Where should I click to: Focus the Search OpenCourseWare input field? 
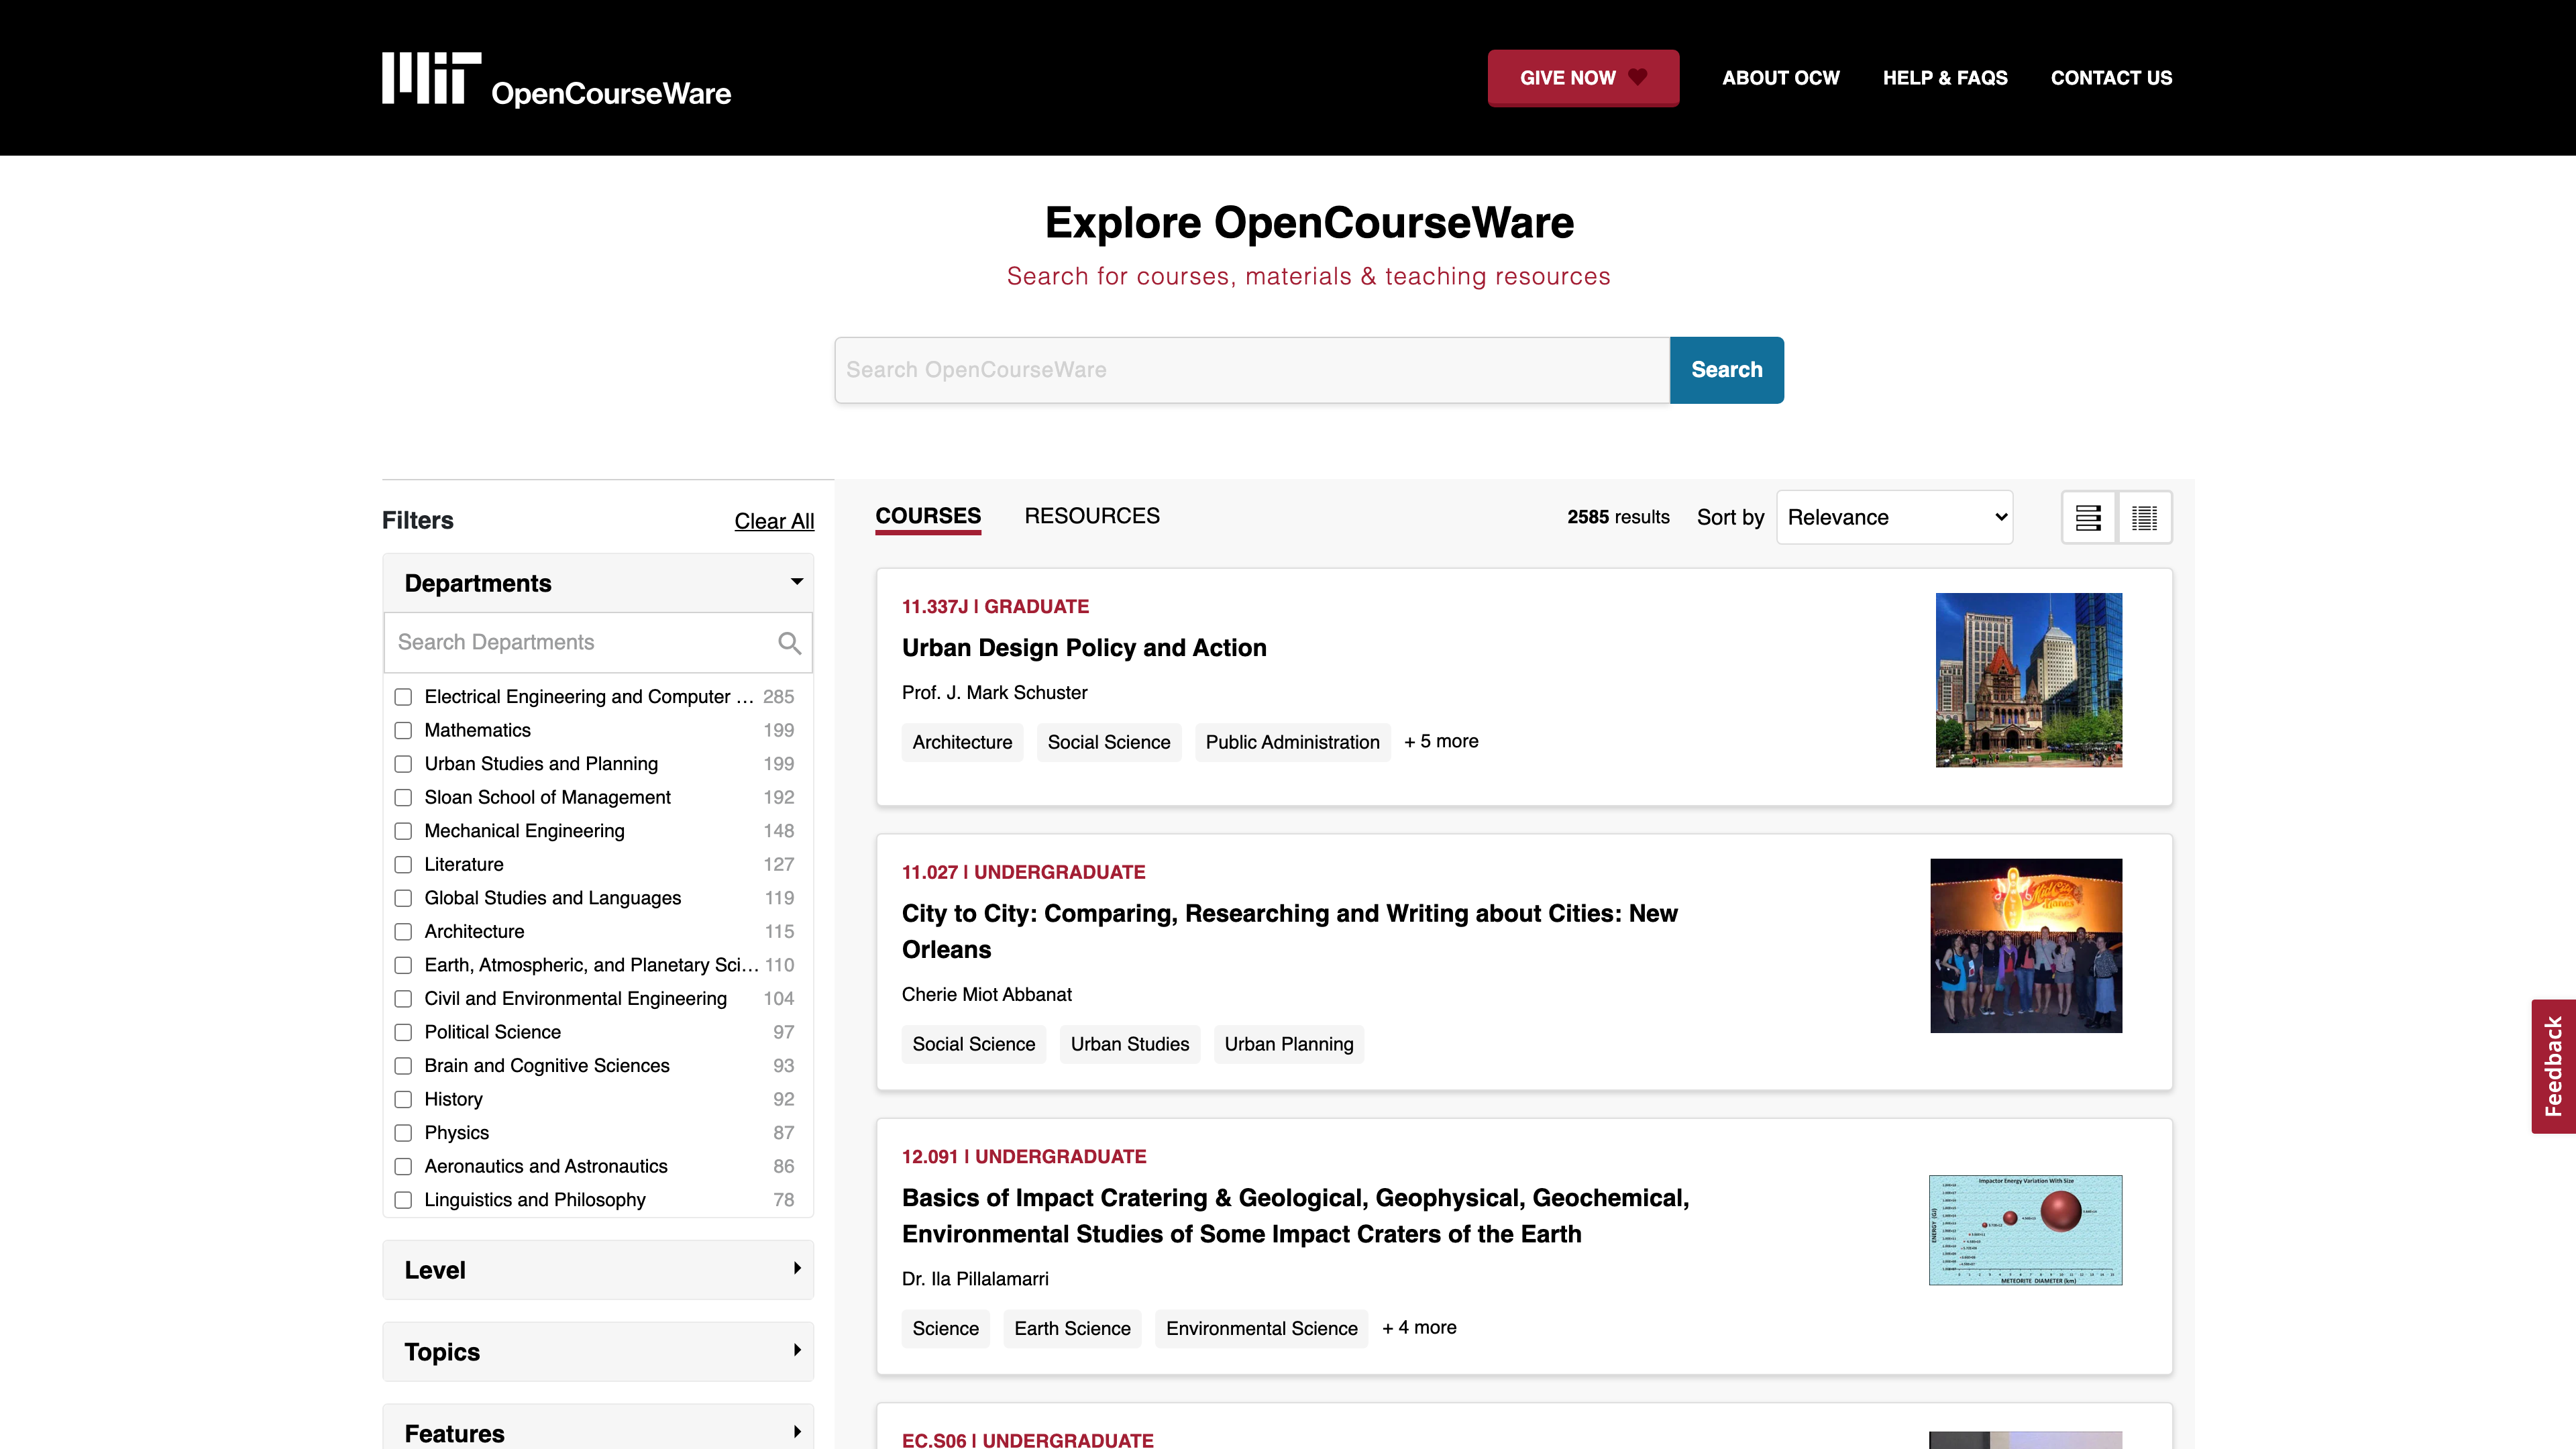coord(1252,370)
